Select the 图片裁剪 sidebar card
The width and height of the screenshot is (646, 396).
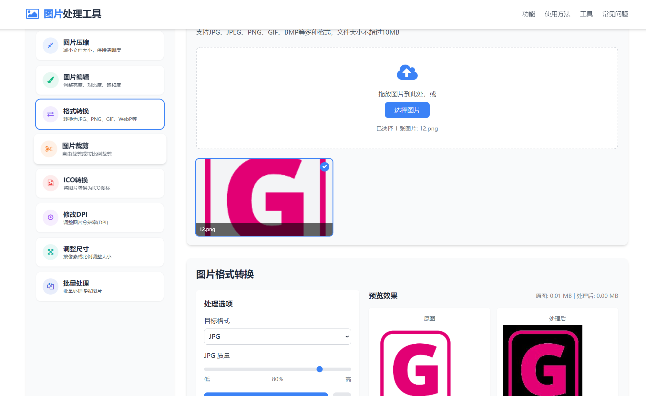[100, 149]
